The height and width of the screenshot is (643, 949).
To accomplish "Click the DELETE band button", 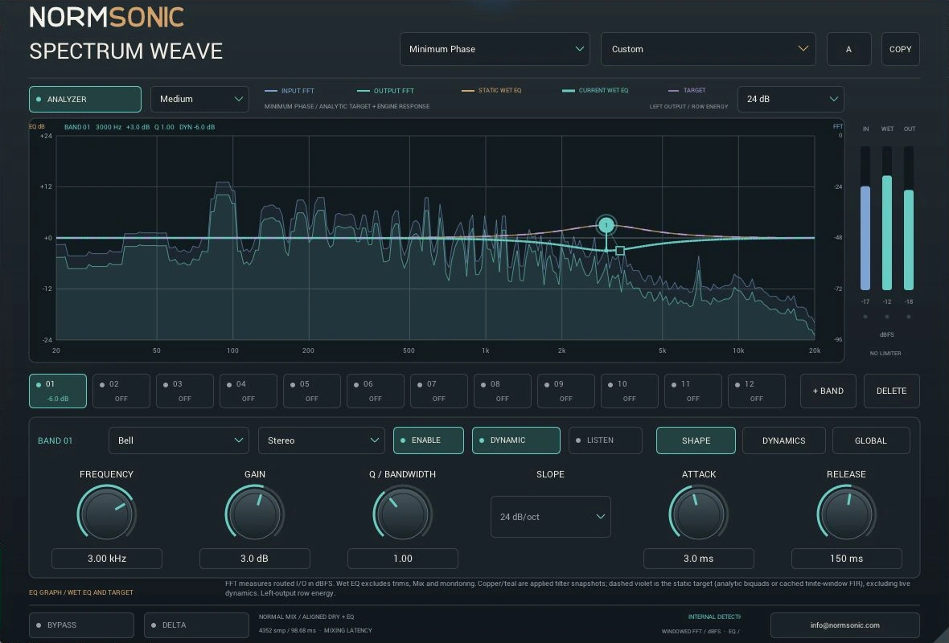I will pos(892,391).
